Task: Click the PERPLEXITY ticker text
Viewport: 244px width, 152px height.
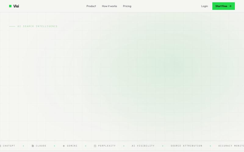Action: tap(107, 146)
